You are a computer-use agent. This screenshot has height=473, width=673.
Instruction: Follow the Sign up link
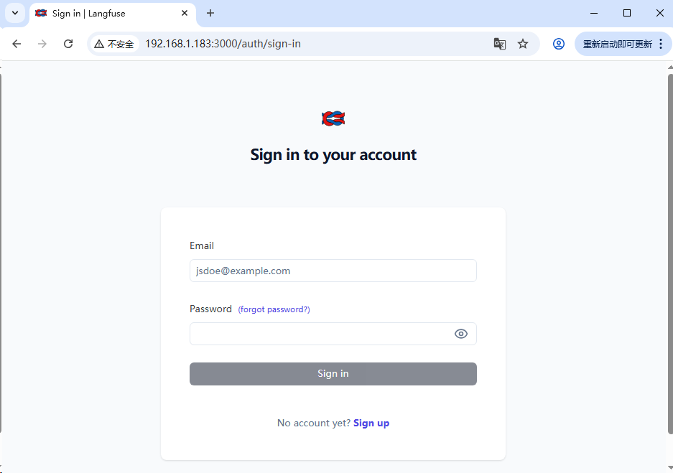[x=371, y=423]
